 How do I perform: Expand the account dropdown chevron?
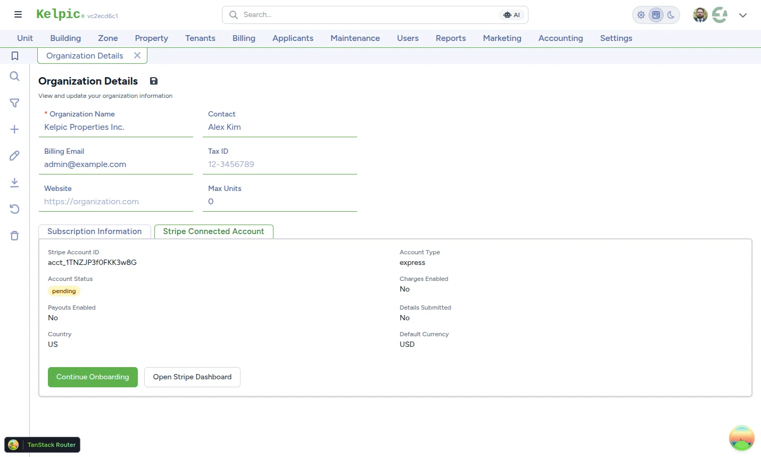tap(743, 15)
